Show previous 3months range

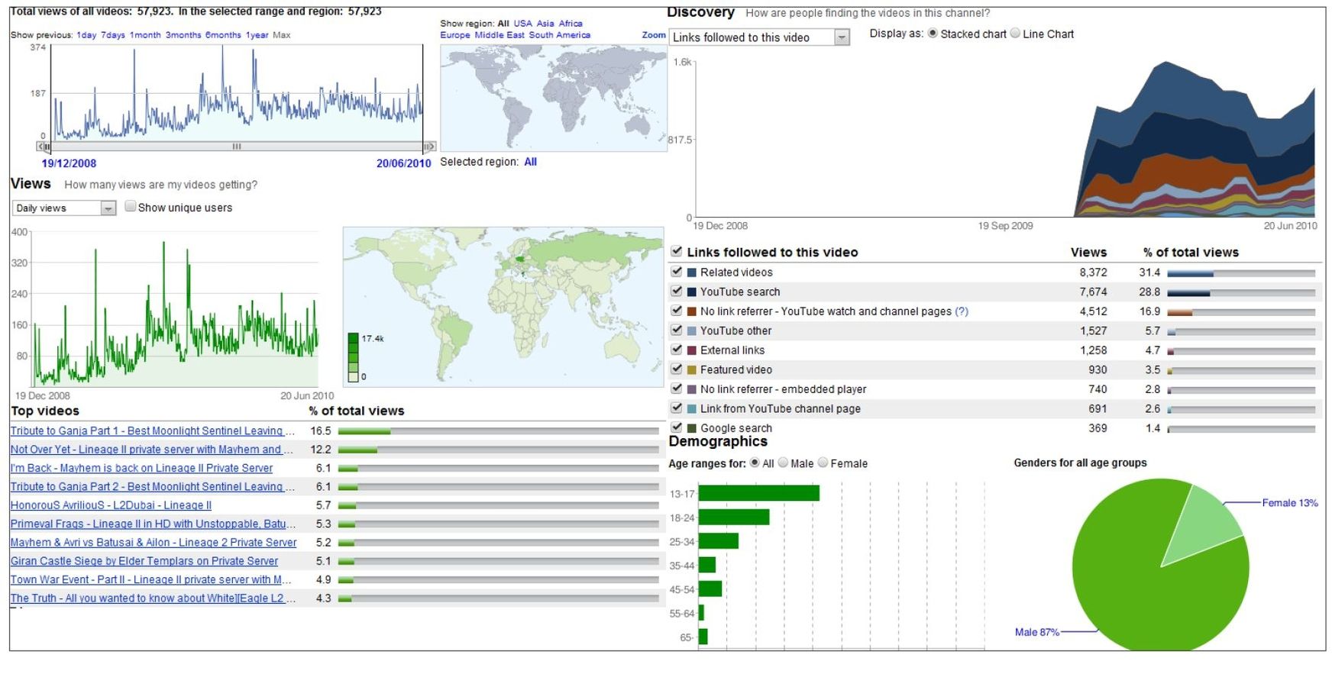tap(183, 35)
